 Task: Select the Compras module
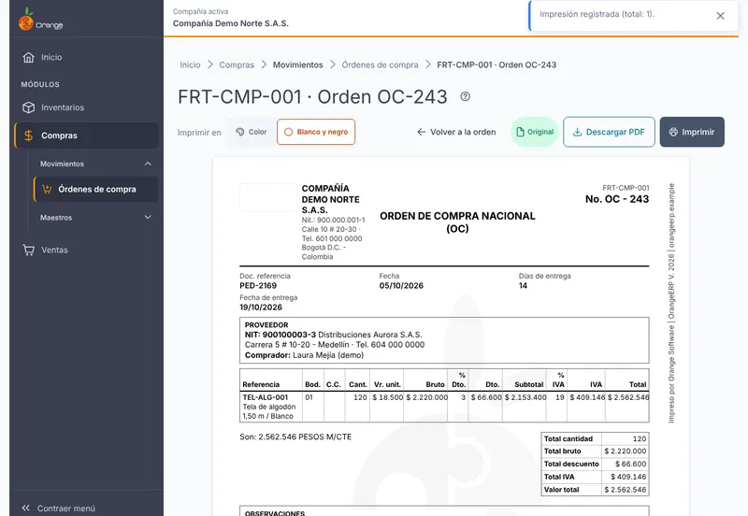(86, 136)
